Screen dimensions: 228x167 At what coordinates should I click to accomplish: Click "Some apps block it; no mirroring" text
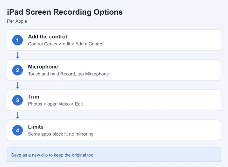click(x=61, y=134)
